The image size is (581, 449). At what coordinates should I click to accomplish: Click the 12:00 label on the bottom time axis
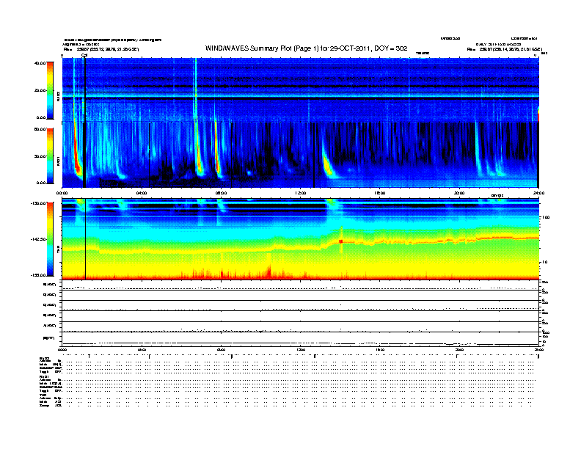[x=301, y=349]
